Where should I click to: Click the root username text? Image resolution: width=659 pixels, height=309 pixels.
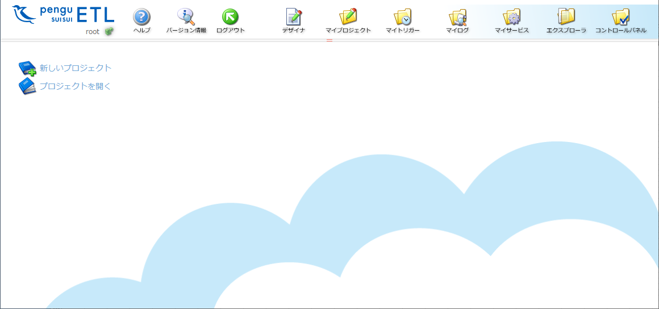click(x=93, y=32)
